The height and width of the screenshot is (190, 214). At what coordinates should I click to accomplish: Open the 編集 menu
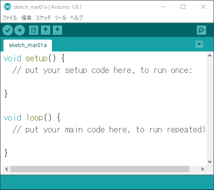(x=26, y=18)
